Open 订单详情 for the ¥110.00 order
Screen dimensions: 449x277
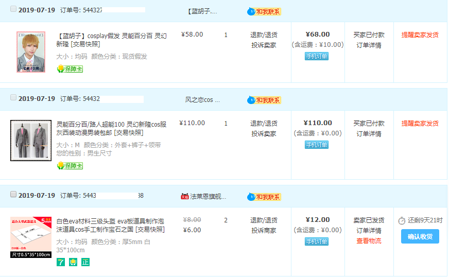(369, 134)
